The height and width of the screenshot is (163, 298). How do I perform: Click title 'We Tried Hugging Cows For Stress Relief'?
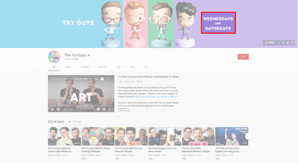click(x=162, y=150)
